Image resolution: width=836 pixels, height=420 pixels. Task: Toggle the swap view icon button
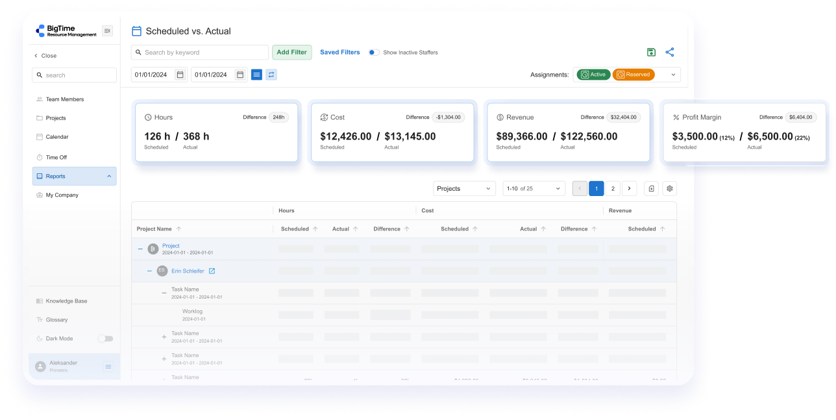271,75
